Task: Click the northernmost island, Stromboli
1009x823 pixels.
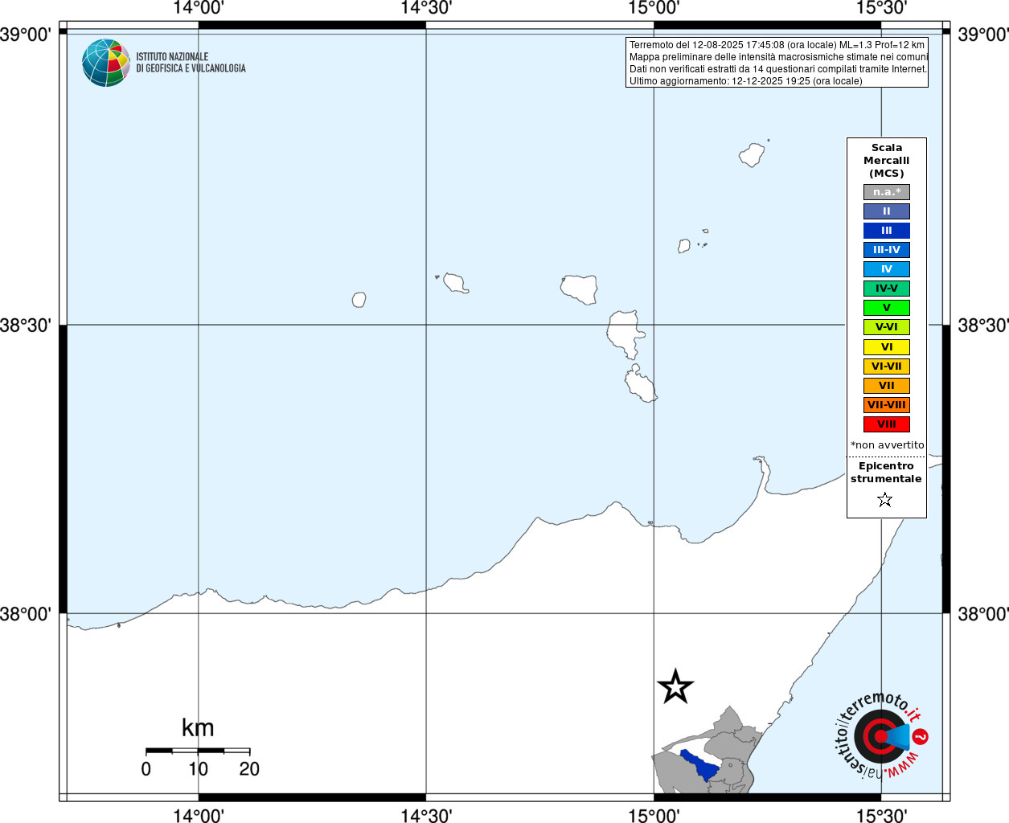Action: [x=752, y=154]
